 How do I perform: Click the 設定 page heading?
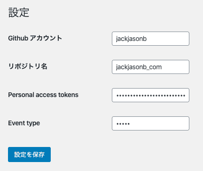(19, 12)
